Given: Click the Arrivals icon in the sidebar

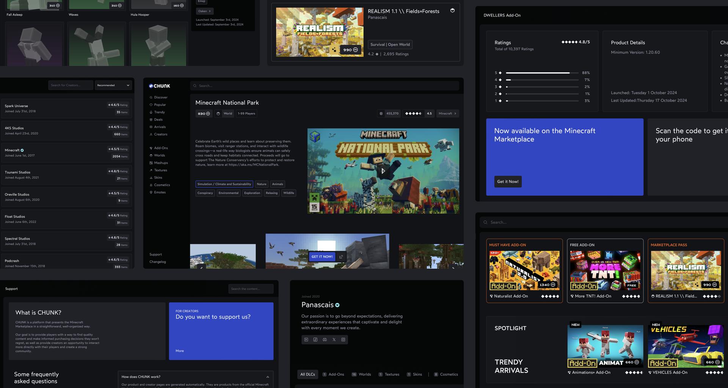Looking at the screenshot, I should [x=151, y=127].
